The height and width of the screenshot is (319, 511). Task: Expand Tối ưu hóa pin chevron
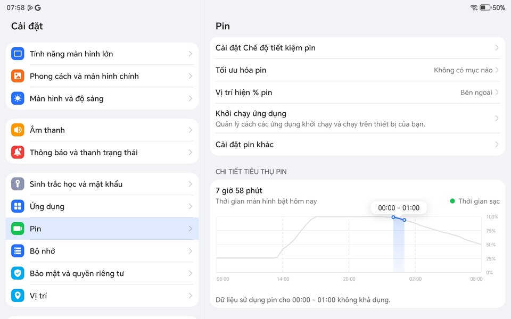(497, 70)
